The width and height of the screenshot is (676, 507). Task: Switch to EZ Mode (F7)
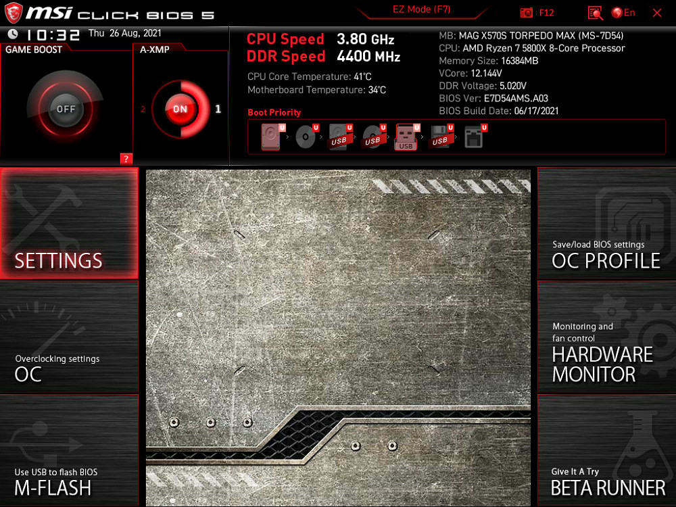[x=422, y=9]
